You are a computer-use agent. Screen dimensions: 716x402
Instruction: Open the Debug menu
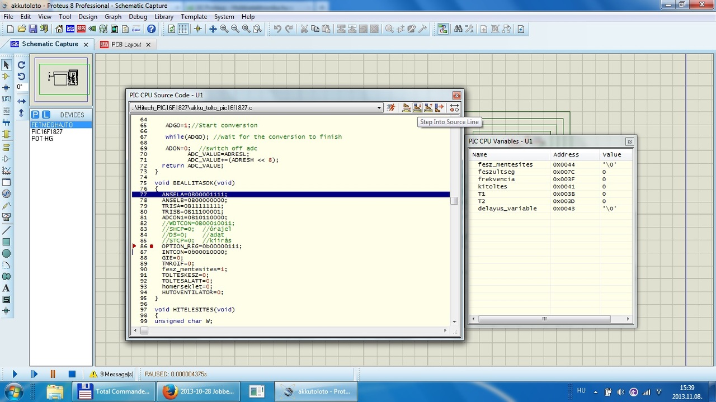pyautogui.click(x=138, y=17)
